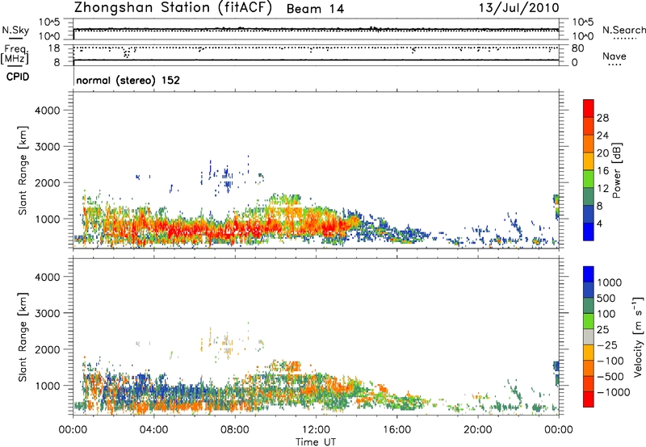Click the teal Power segment between 8 and 12
646x447 pixels.
coord(589,197)
